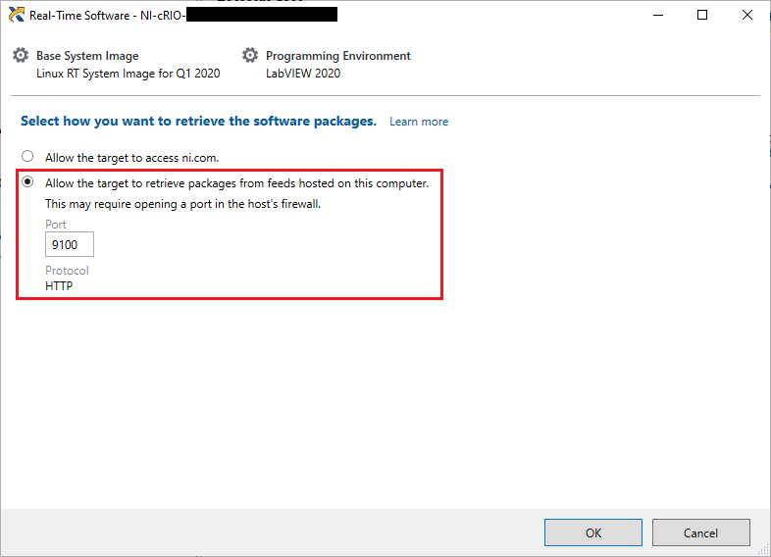Click the 'Protocol' label
Viewport: 771px width, 557px height.
tap(67, 271)
